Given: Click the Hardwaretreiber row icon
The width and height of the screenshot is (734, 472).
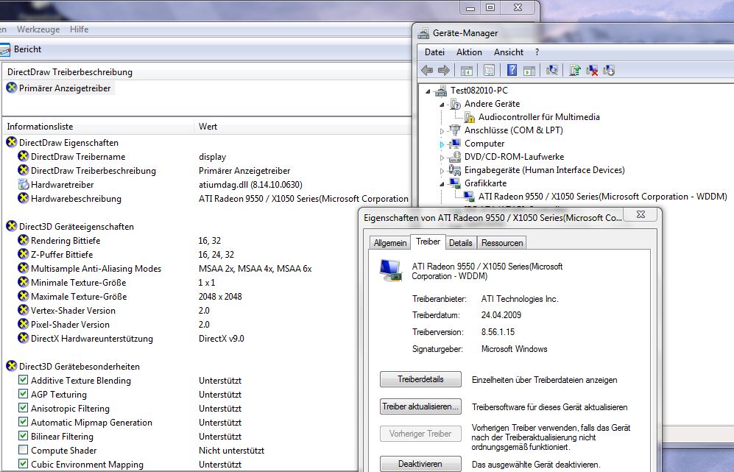Looking at the screenshot, I should click(x=23, y=185).
